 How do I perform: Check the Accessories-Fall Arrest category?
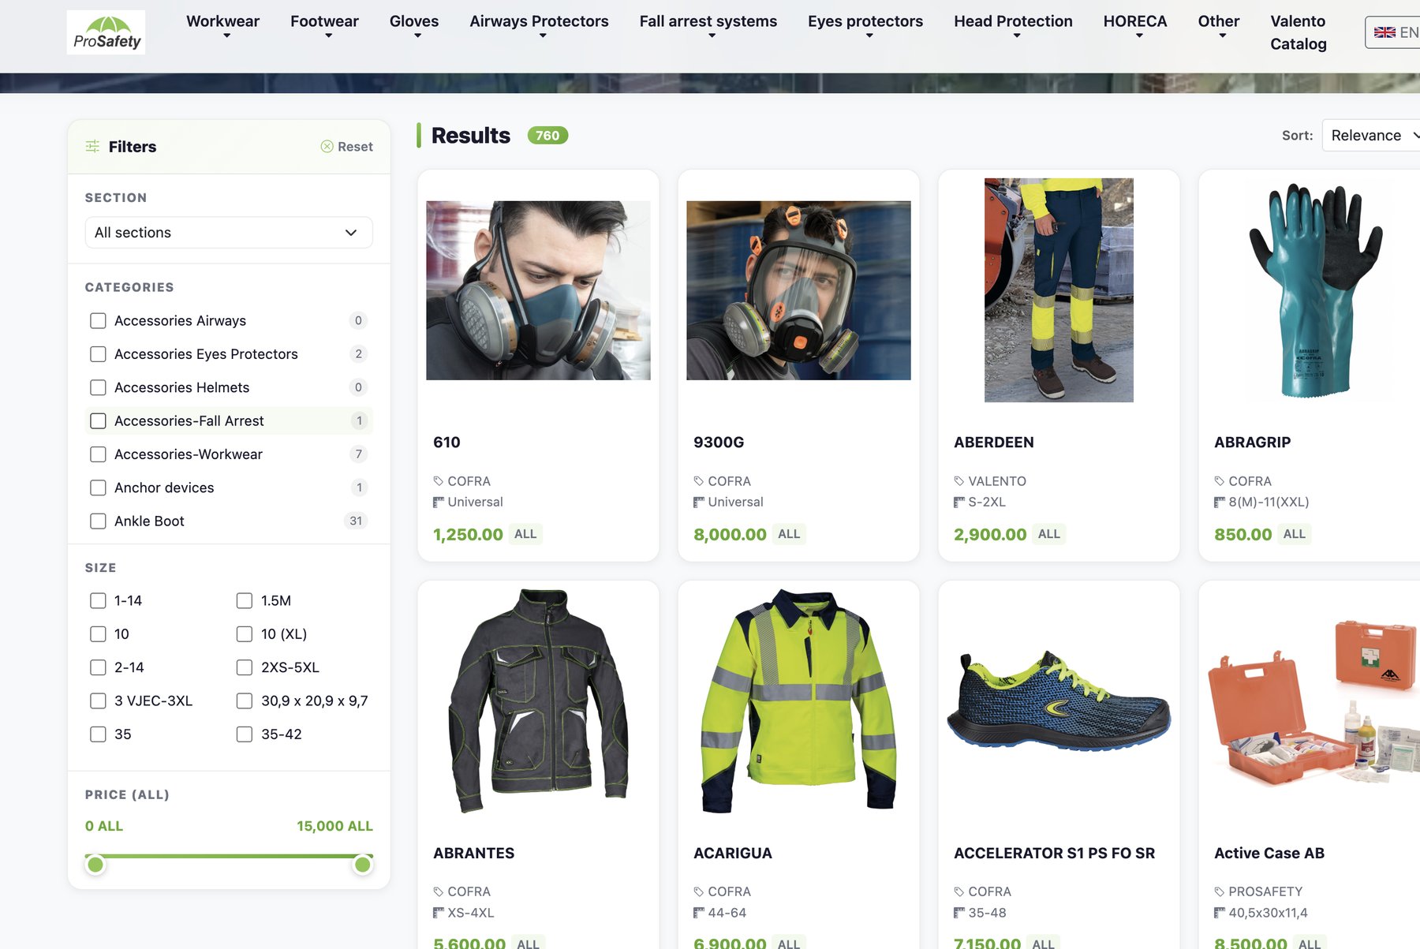pyautogui.click(x=98, y=421)
